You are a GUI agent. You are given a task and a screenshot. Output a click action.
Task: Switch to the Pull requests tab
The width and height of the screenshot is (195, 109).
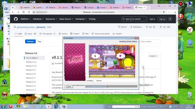48,34
